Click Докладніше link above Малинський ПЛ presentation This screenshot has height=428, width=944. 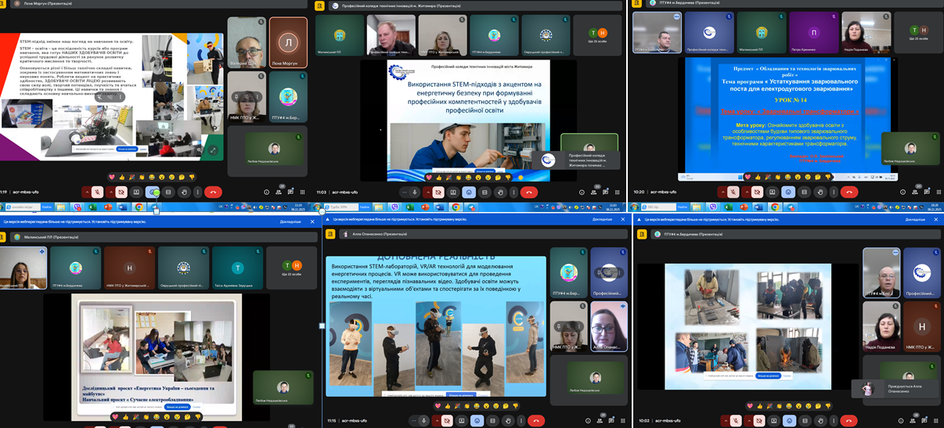pos(290,221)
